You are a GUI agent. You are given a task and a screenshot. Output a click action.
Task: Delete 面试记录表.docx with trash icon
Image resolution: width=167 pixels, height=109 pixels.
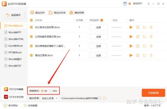tap(151, 55)
